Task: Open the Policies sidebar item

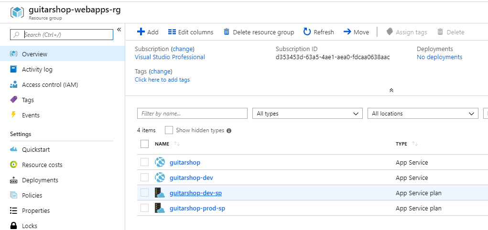Action: tap(62, 195)
